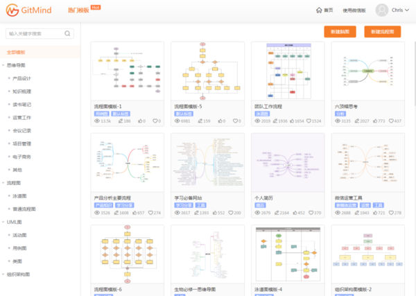The width and height of the screenshot is (416, 296).
Task: Select 电子商务 subcategory
Action: 21,157
